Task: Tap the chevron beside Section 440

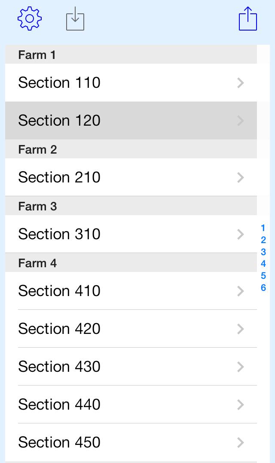Action: click(x=241, y=404)
